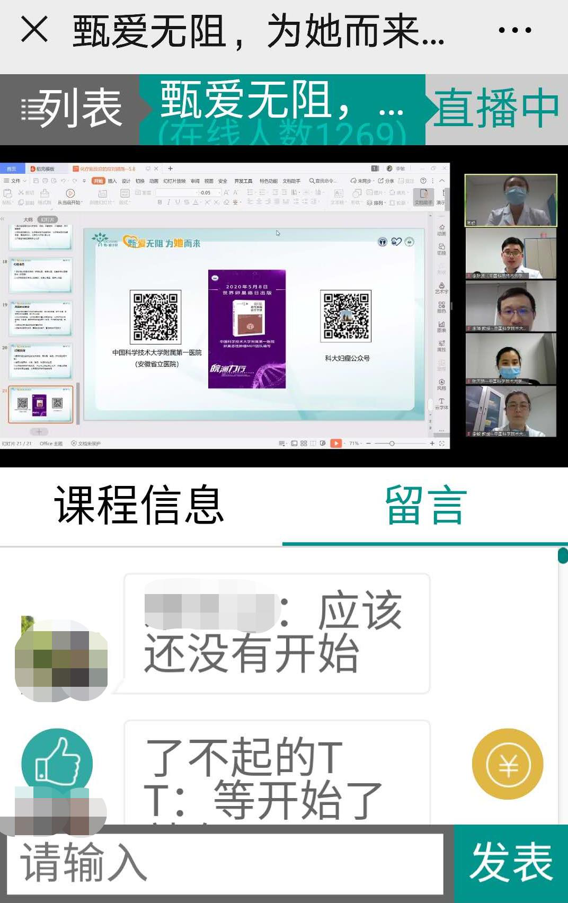Screen dimensions: 568x903
Task: Tap the 直播中 live status label
Action: (x=496, y=109)
